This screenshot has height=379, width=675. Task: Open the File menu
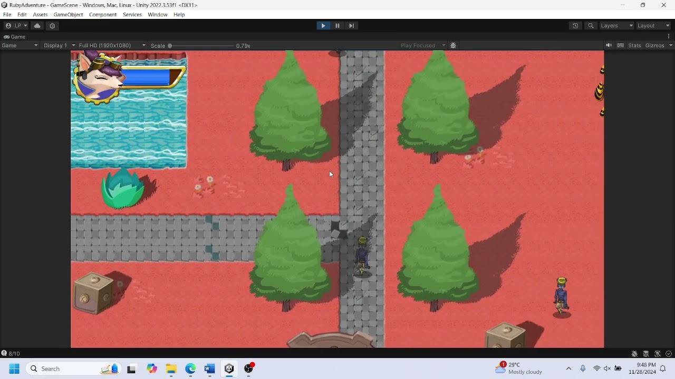(7, 15)
